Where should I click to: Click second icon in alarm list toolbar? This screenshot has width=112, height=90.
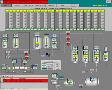[x=3, y=76]
